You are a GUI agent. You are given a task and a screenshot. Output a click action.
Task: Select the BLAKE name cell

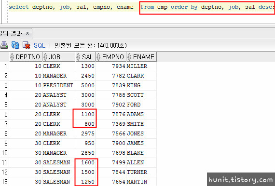pos(141,153)
